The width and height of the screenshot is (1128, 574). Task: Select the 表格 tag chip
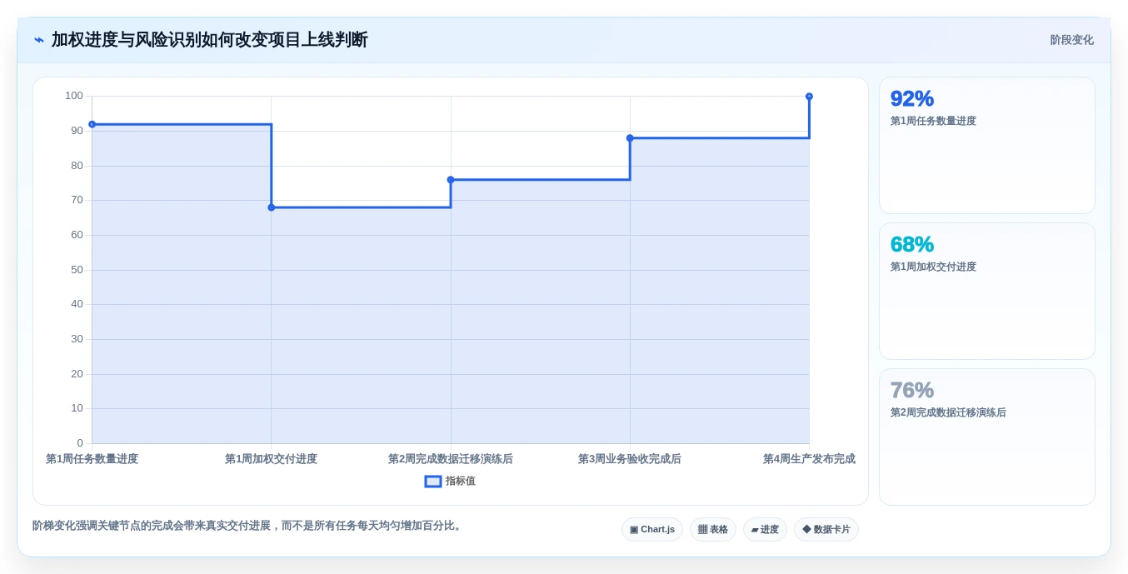click(713, 530)
